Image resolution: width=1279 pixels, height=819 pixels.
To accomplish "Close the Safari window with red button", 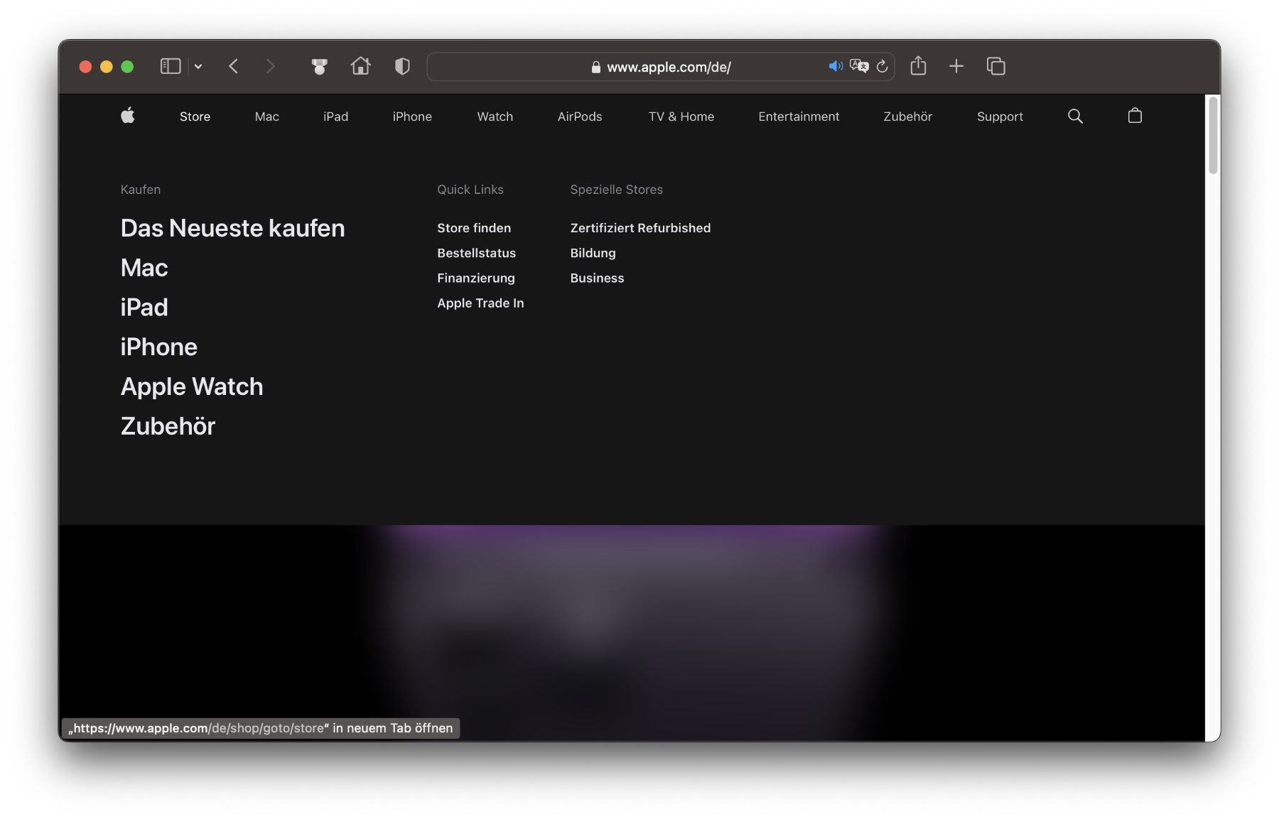I will 85,66.
